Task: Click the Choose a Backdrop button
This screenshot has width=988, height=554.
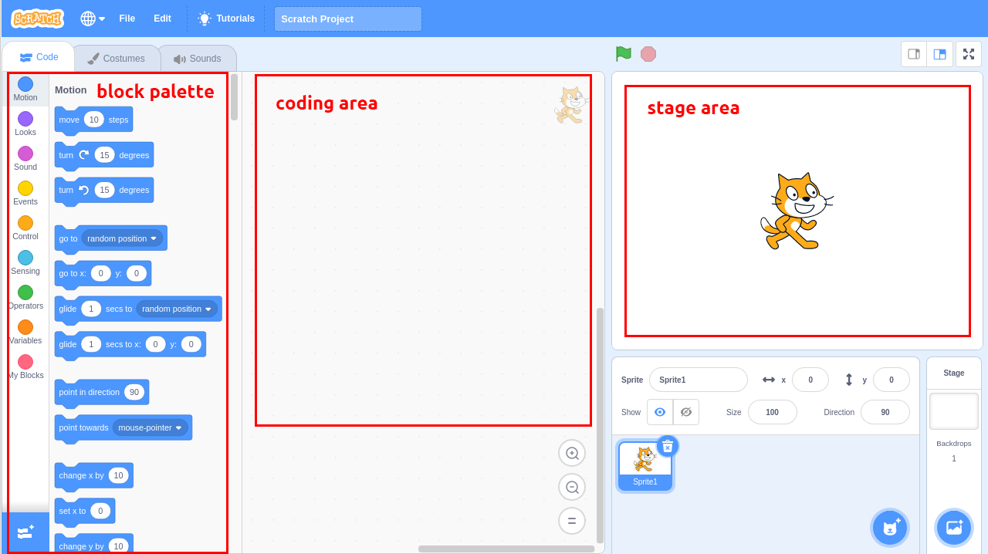Action: click(x=954, y=528)
